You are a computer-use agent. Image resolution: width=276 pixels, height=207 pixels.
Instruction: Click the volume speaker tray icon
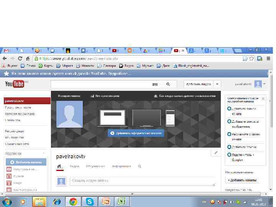232,202
